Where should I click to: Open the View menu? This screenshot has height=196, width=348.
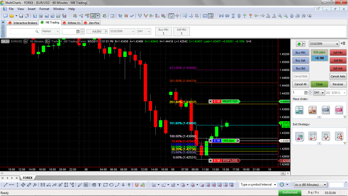click(x=21, y=9)
